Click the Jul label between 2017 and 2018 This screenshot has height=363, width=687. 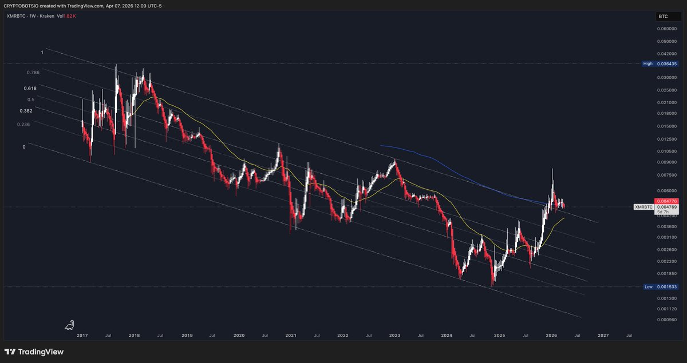tap(108, 336)
